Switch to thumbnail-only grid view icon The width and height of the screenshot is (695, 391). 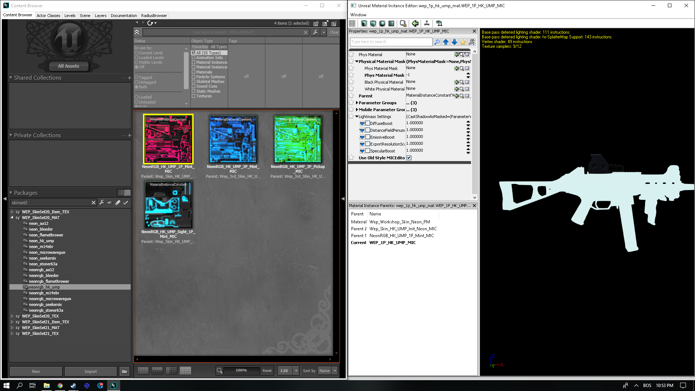185,370
